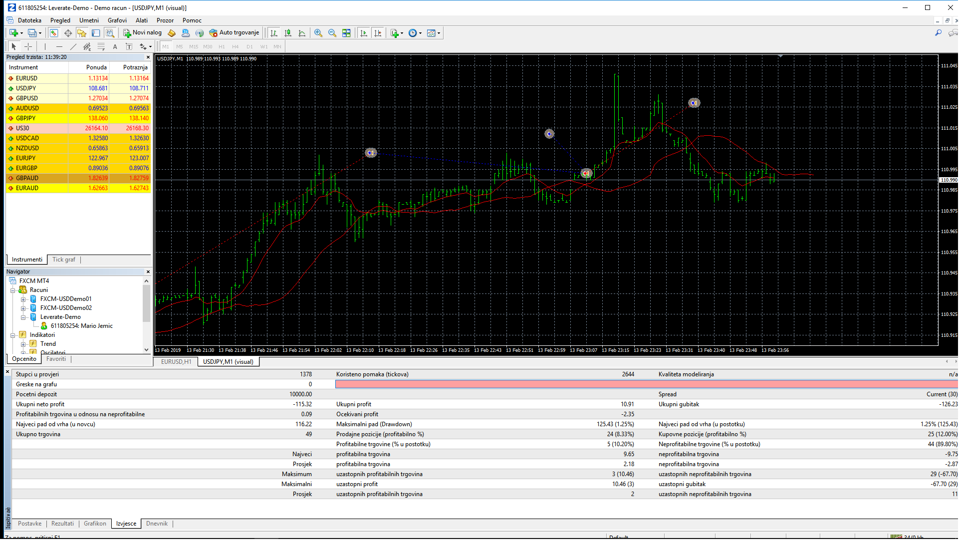Select M1 timeframe button
Viewport: 966px width, 547px height.
(x=166, y=46)
